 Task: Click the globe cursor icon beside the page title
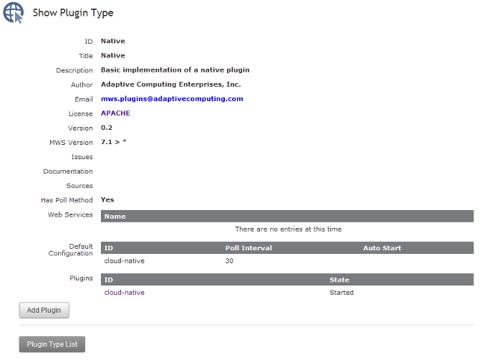coord(13,13)
